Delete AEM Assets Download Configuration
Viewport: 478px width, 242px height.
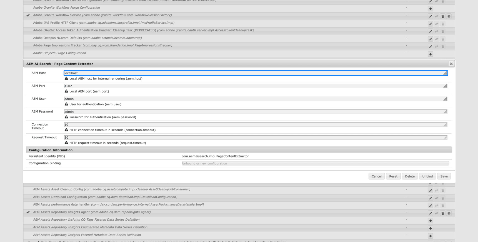443,198
